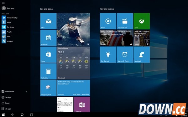This screenshot has width=188, height=117.
Task: Open the News tile with oil rig photo
Action: (x=74, y=29)
